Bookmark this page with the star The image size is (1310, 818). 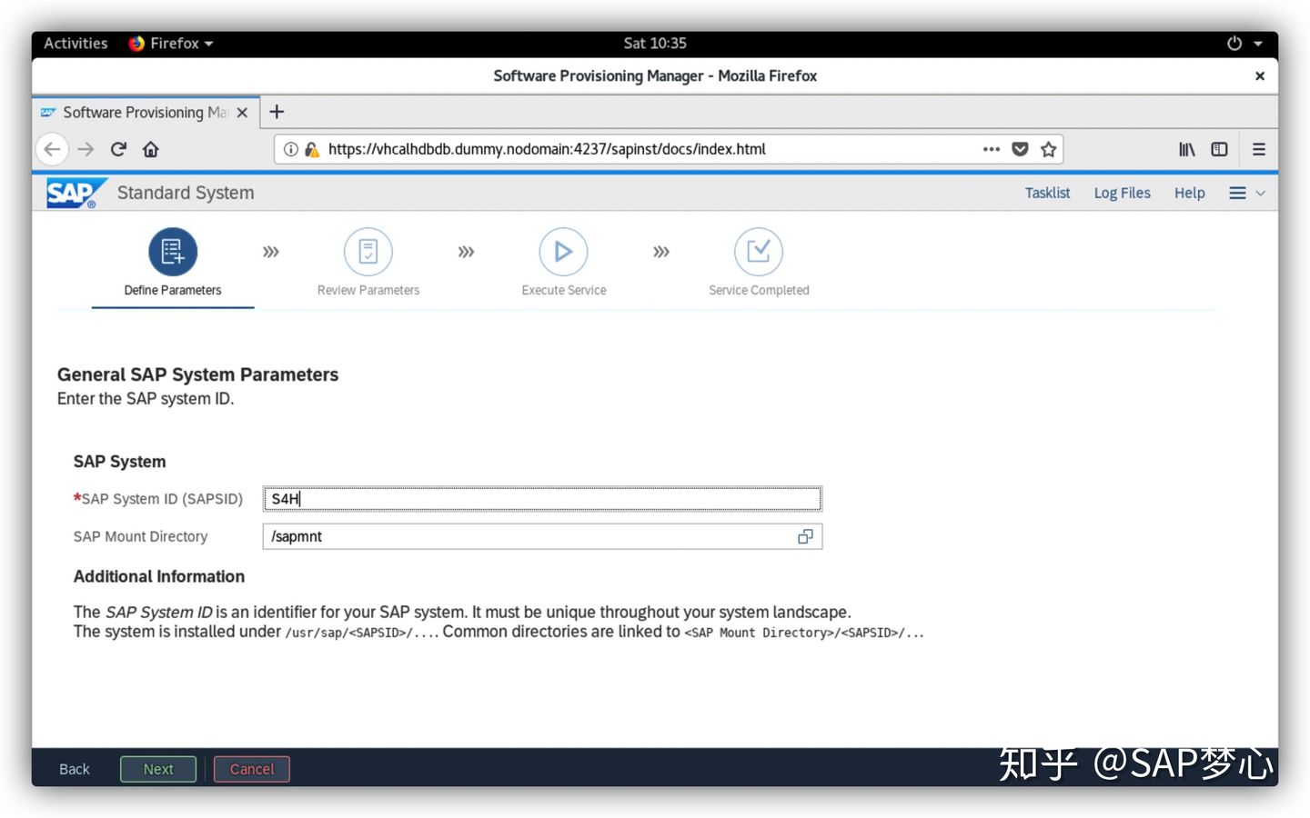click(x=1048, y=149)
